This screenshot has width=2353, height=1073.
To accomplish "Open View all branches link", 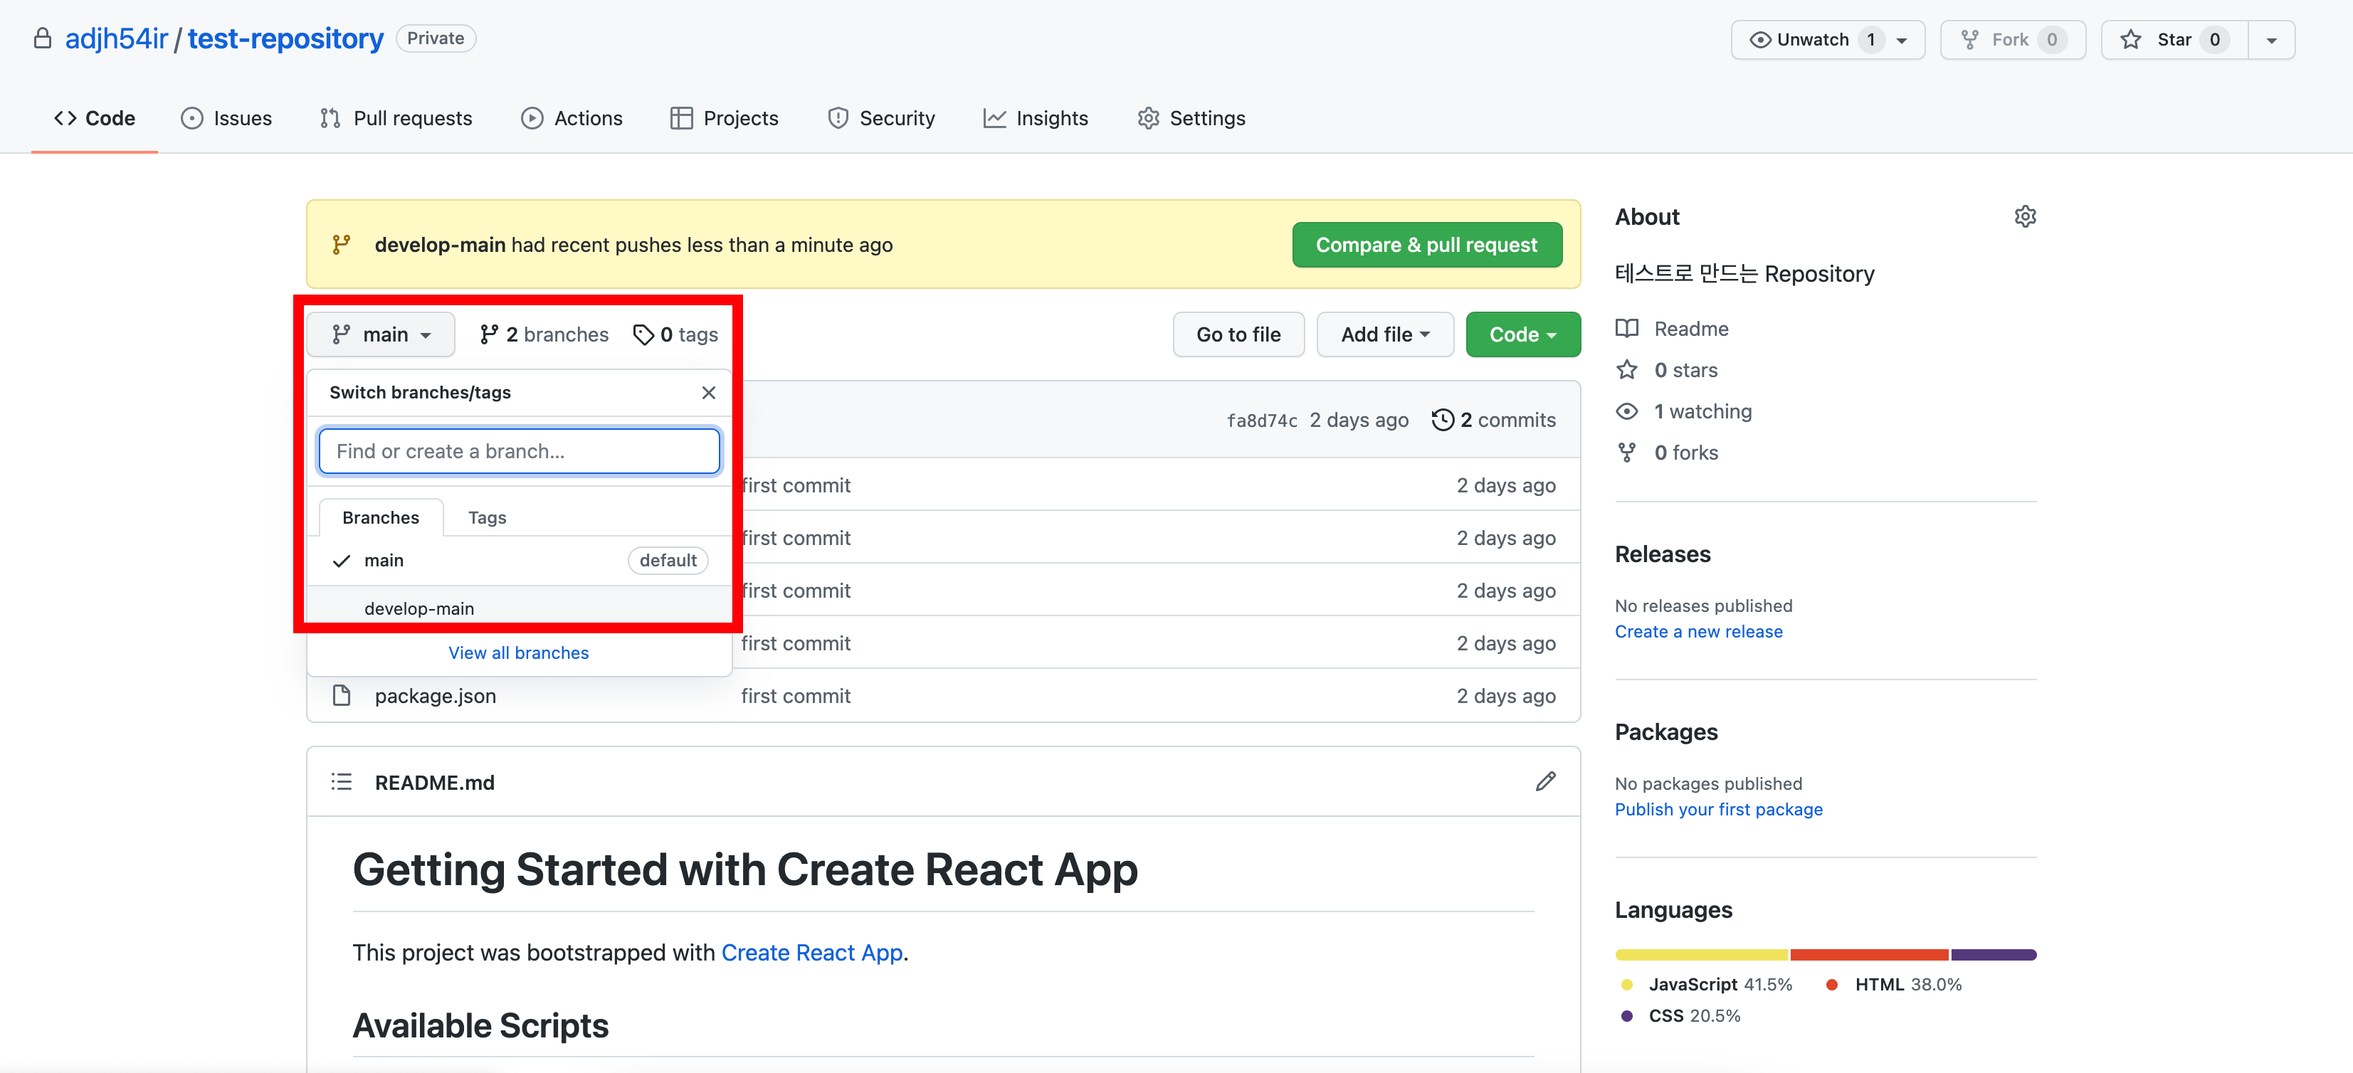I will 519,653.
